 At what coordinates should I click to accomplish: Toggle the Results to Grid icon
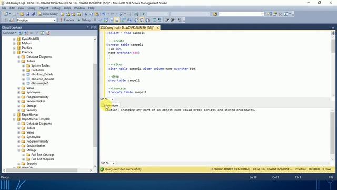[x=142, y=20]
